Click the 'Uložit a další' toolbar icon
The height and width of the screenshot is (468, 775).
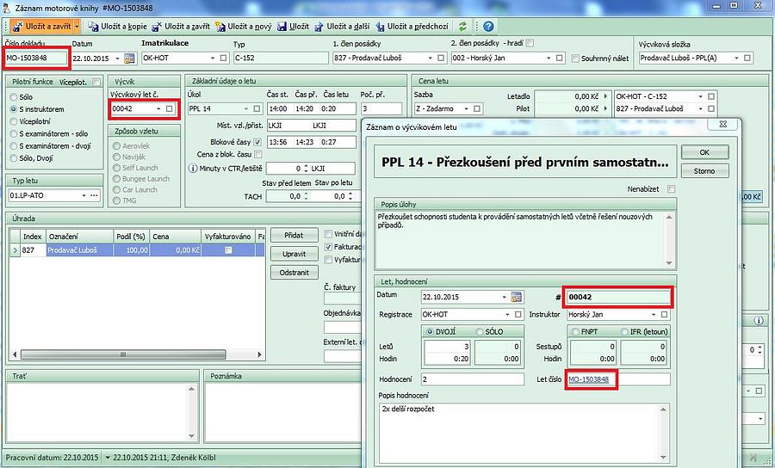pos(343,27)
